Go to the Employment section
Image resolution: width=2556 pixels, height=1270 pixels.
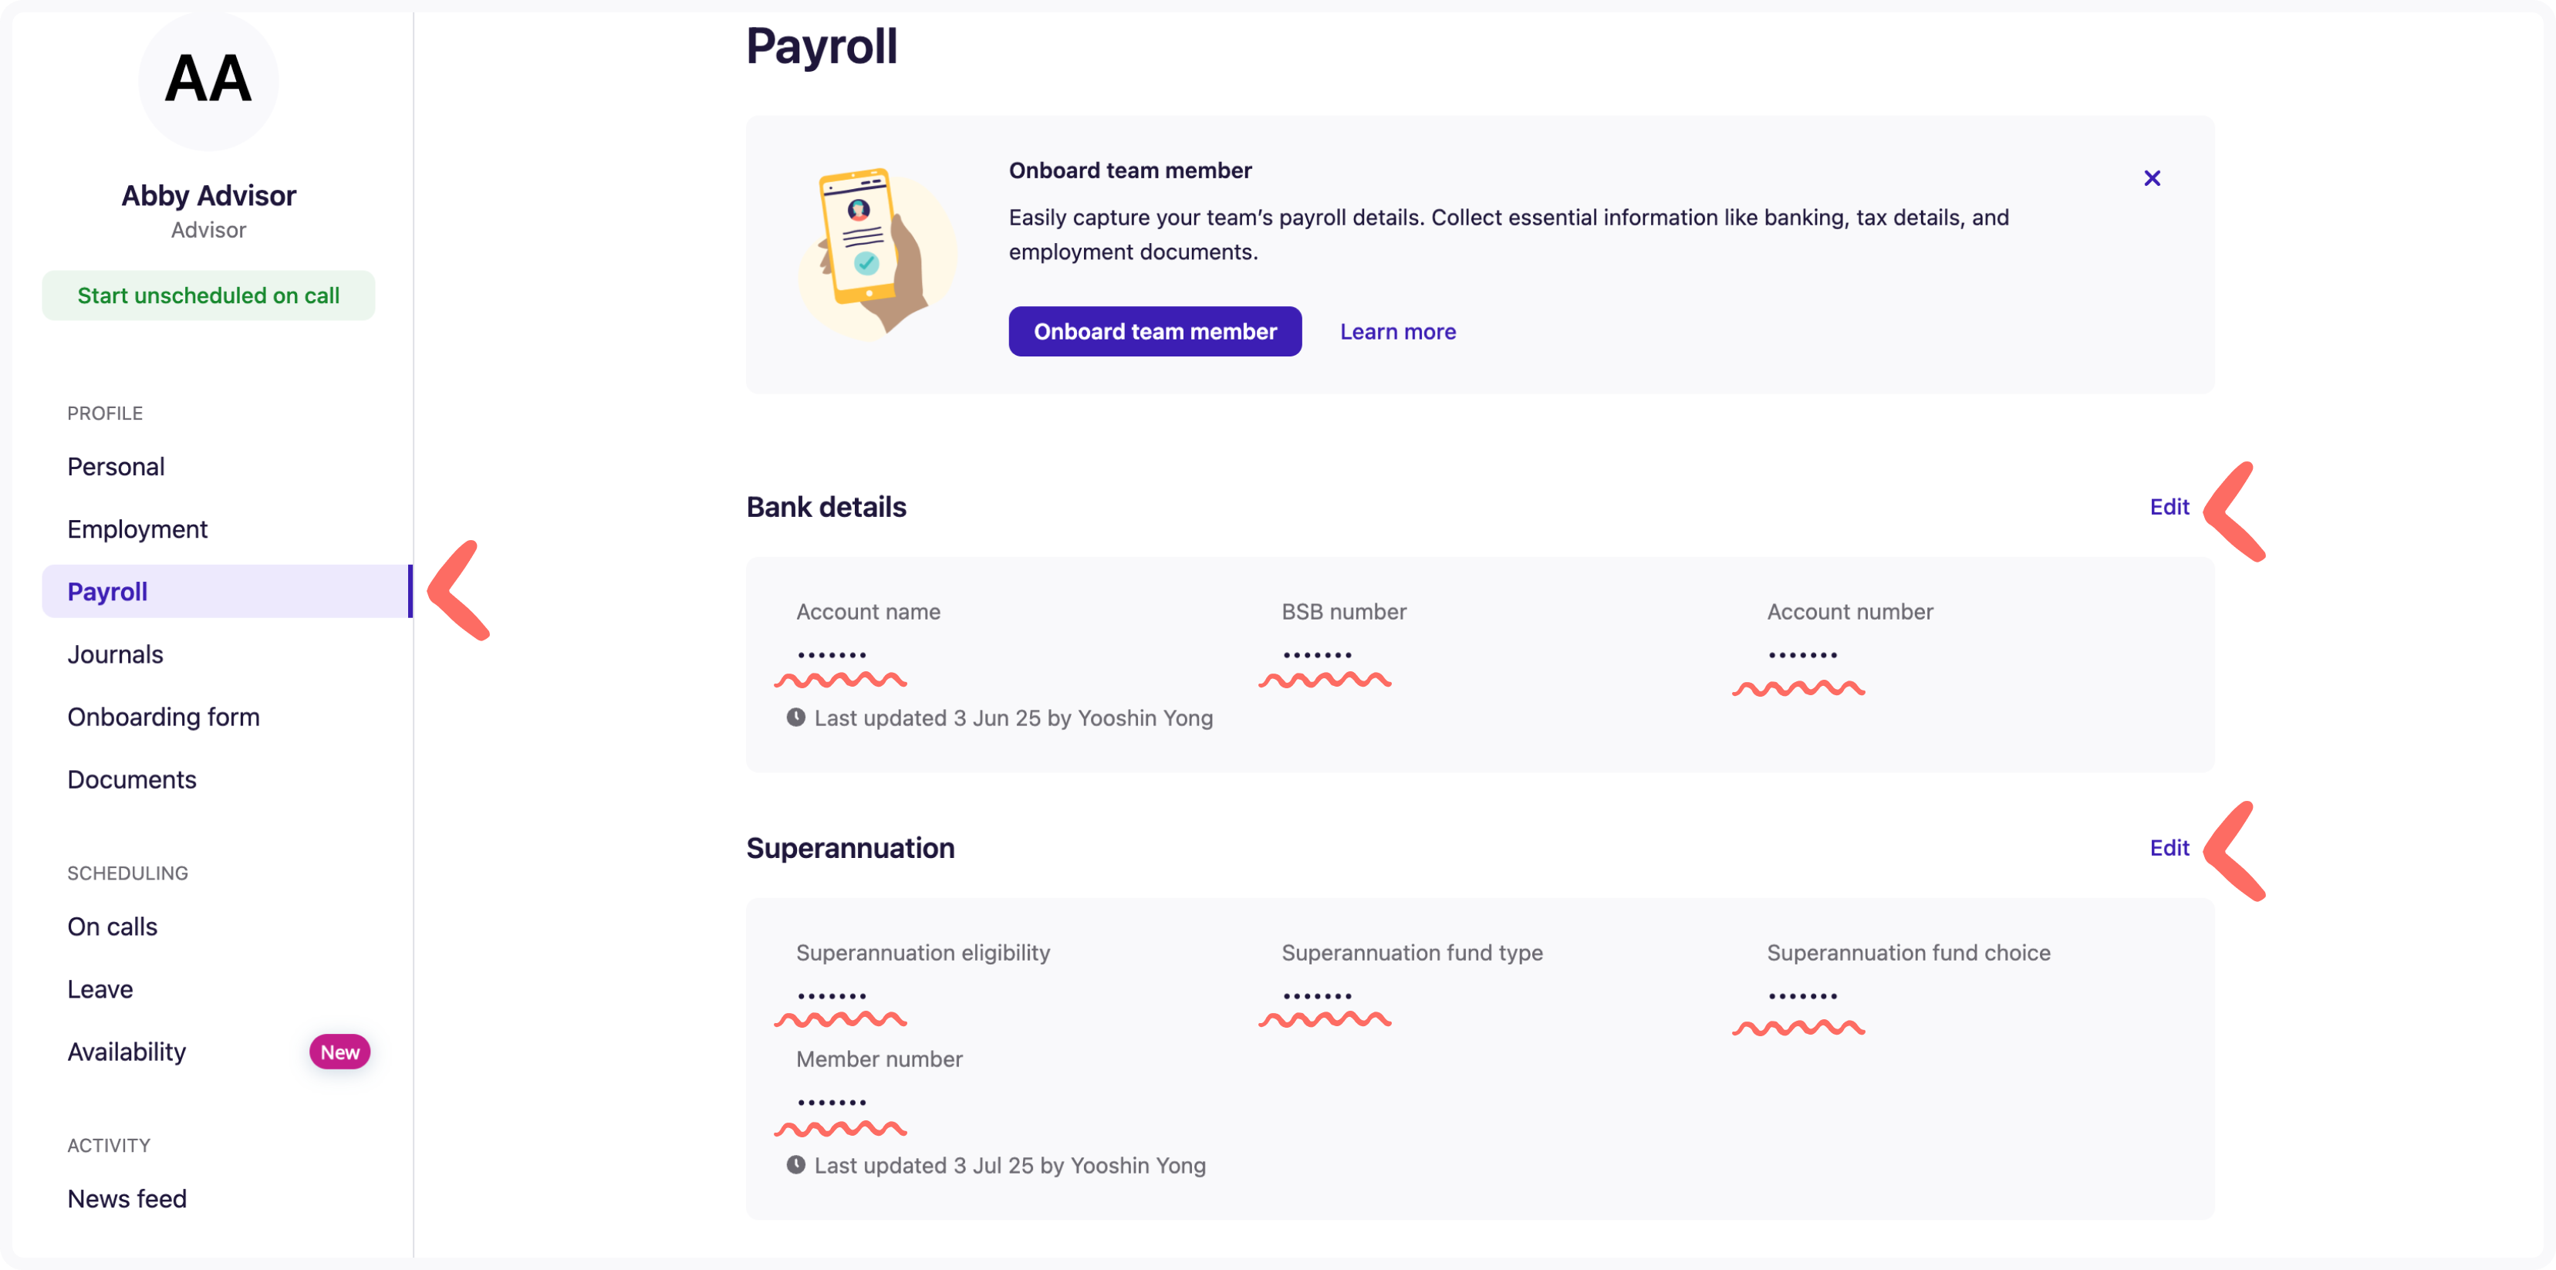pos(138,529)
